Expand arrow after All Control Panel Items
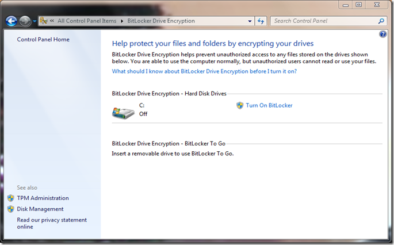This screenshot has height=245, width=394. 122,21
